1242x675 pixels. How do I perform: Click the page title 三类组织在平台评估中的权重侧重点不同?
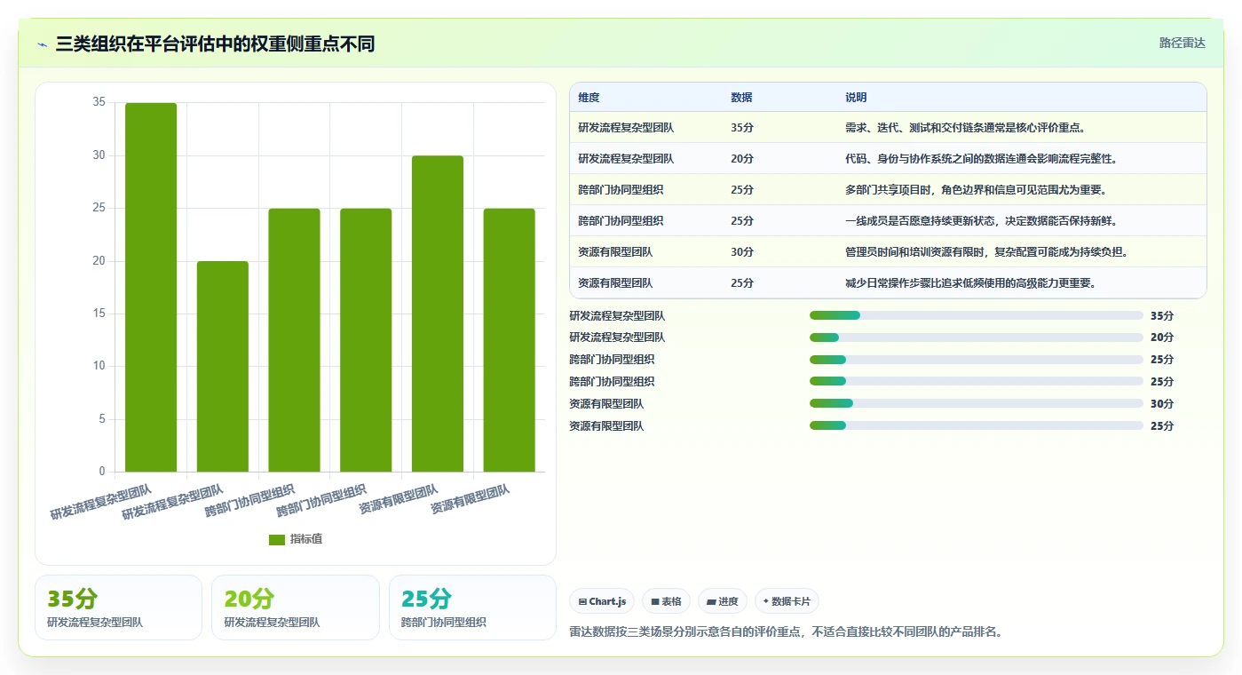tap(215, 44)
